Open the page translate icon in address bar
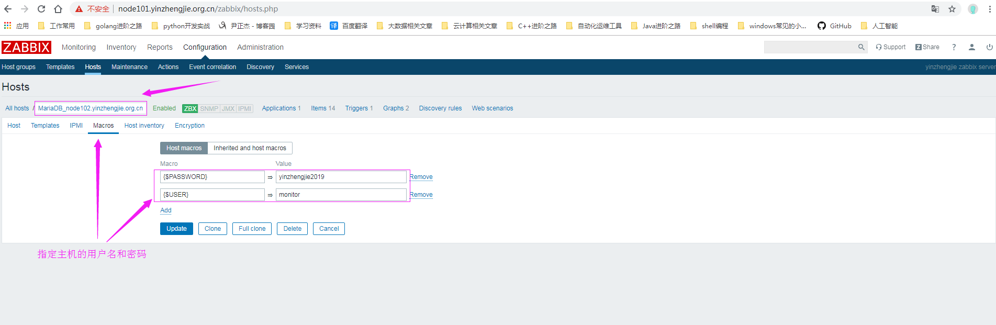Image resolution: width=996 pixels, height=325 pixels. point(935,9)
